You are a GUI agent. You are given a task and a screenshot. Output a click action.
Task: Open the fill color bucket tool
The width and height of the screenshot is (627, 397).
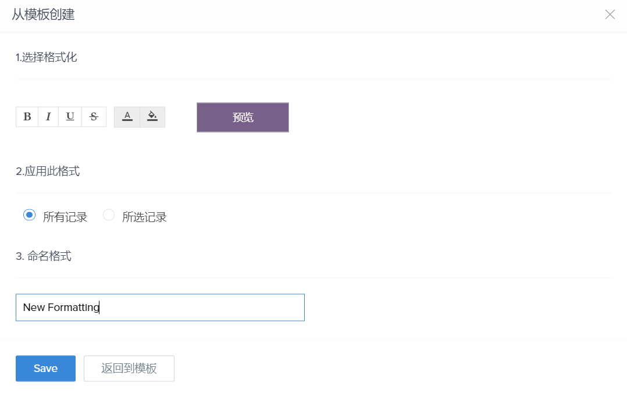pos(152,117)
